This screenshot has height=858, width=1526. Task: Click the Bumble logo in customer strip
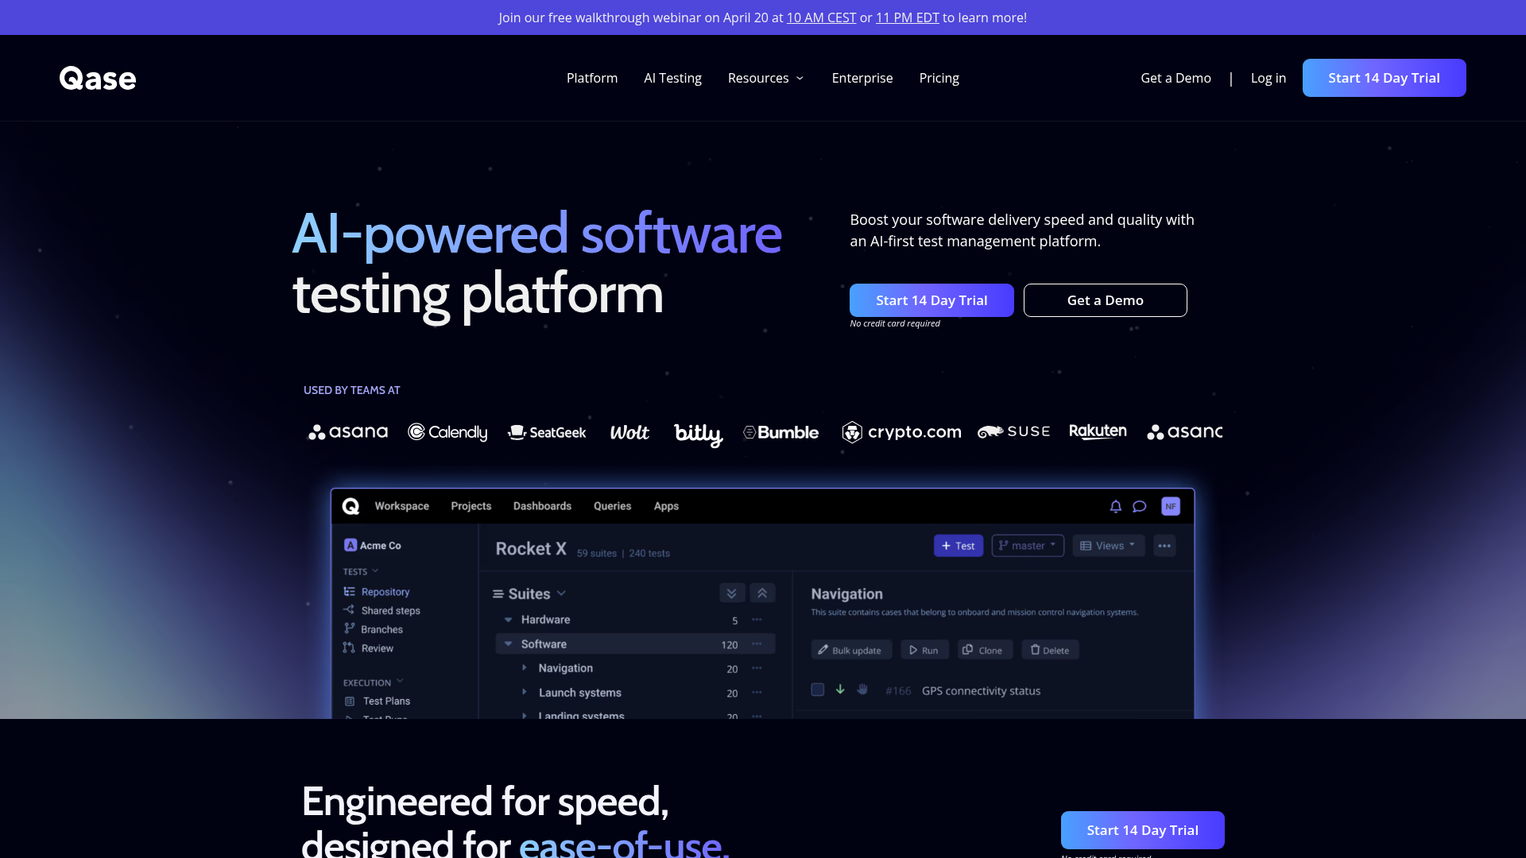click(x=780, y=432)
